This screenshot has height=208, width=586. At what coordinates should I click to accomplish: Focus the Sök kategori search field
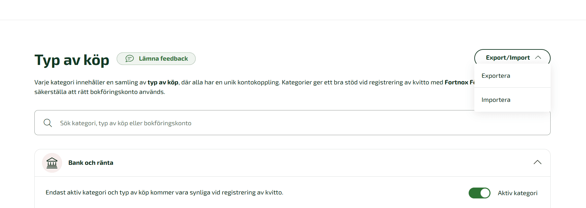click(x=292, y=123)
